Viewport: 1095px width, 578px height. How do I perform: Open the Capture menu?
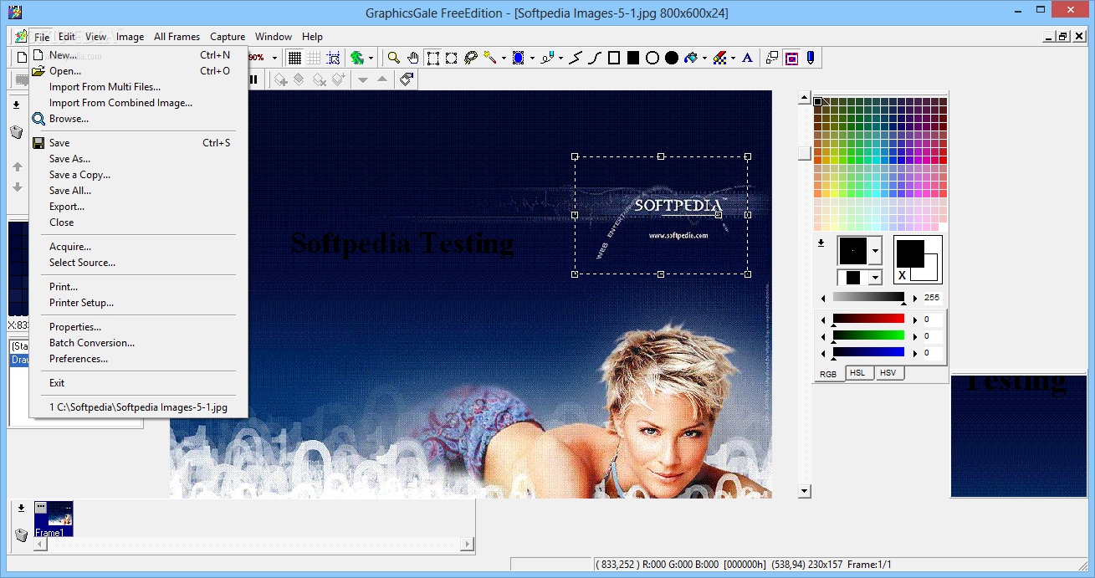coord(228,37)
